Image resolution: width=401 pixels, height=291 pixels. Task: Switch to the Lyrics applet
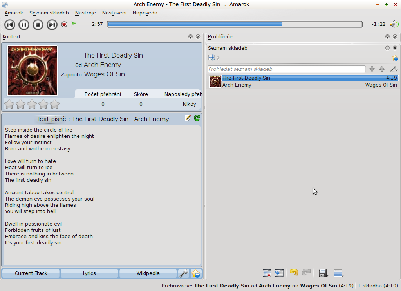[89, 273]
